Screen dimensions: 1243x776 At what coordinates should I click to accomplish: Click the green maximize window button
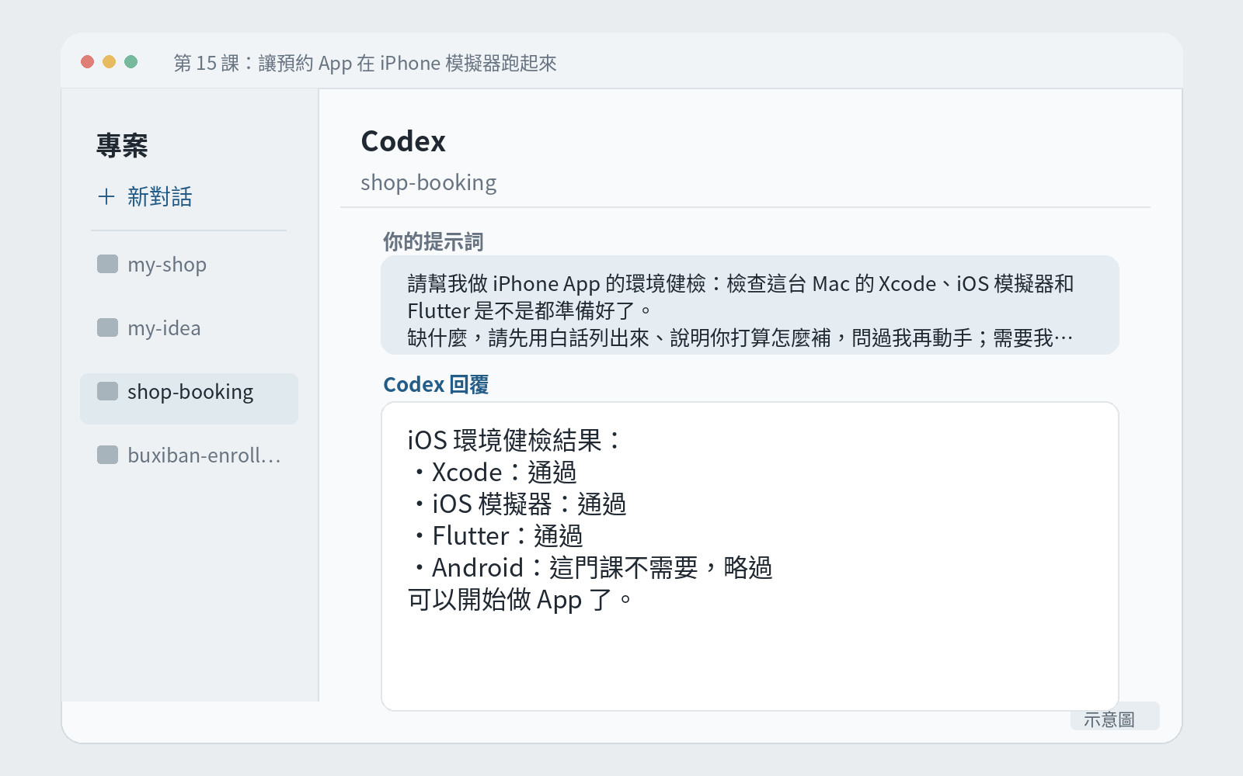[131, 62]
